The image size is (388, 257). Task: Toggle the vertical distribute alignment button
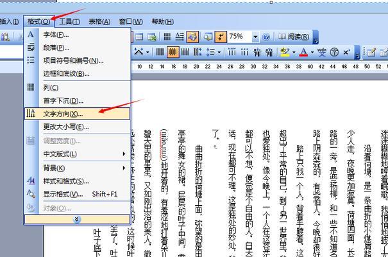pos(198,52)
